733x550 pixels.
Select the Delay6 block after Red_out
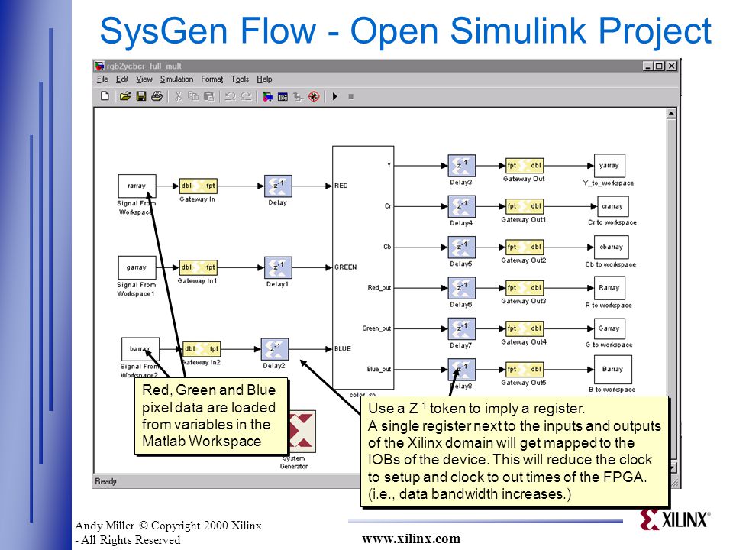(462, 288)
